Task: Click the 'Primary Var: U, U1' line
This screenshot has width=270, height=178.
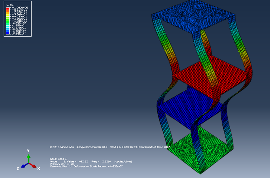Action: (62, 164)
